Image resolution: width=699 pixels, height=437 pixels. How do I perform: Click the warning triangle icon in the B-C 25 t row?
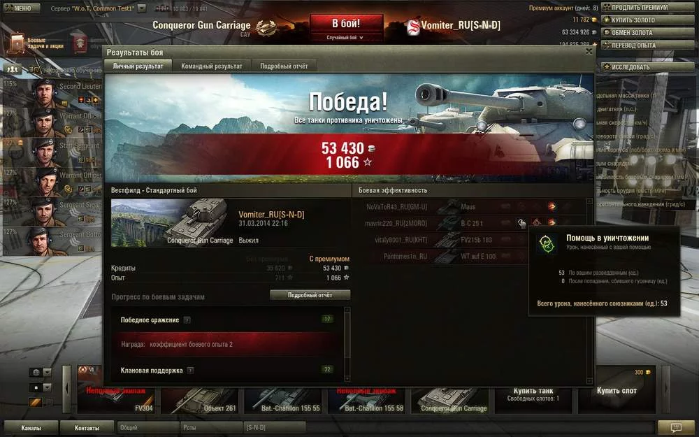(x=536, y=222)
